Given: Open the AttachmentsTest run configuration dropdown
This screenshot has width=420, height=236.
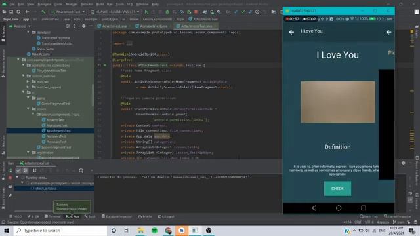Looking at the screenshot, I should (x=68, y=12).
